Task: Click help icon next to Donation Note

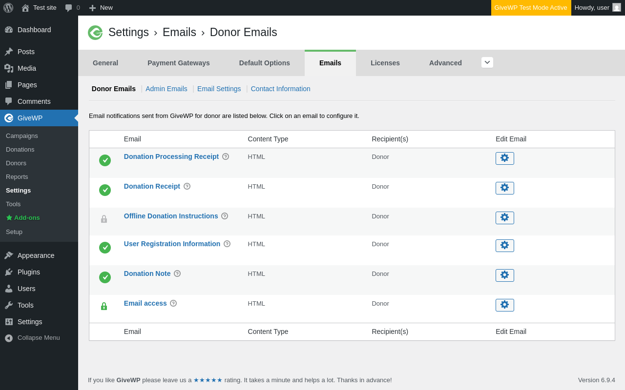Action: point(177,273)
